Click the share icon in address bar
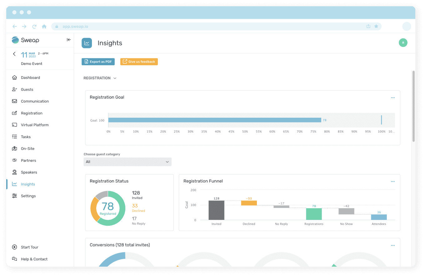Screen dimensions: 425x276 click(x=368, y=27)
